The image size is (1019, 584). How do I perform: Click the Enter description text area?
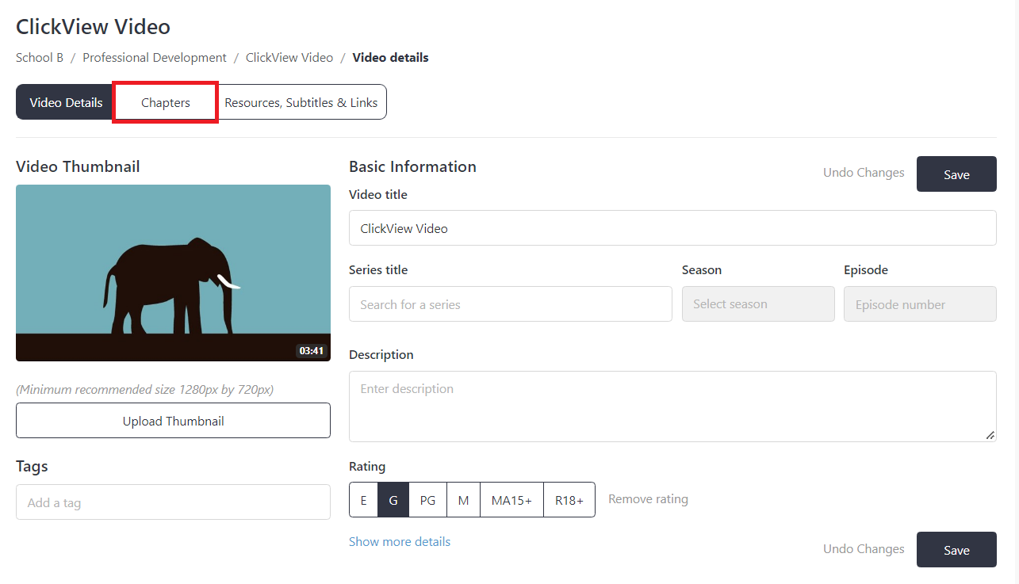click(672, 407)
